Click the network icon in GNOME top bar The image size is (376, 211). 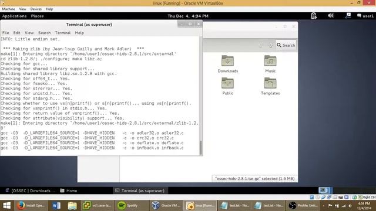pos(348,16)
